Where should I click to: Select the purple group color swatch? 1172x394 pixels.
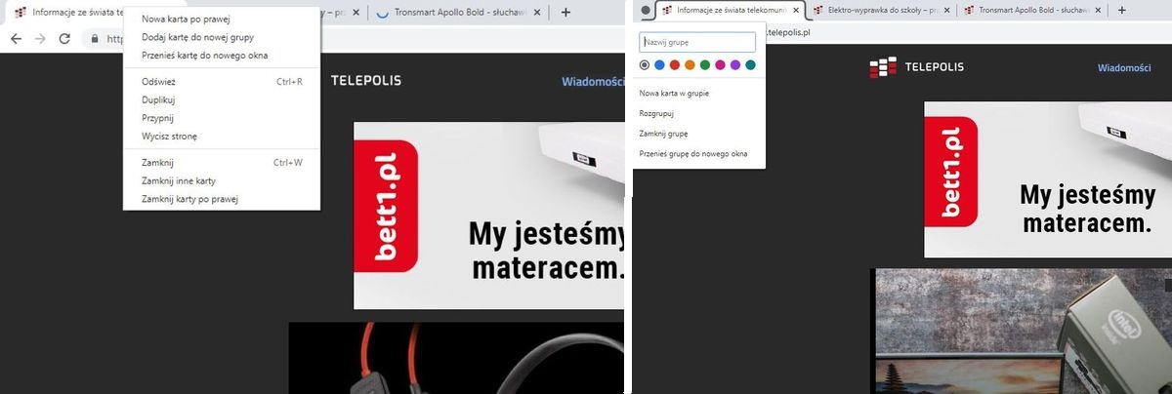click(734, 65)
